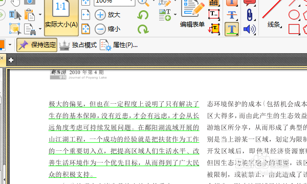Select the red rectangle shape tool
The image size is (307, 184).
pos(294,29)
